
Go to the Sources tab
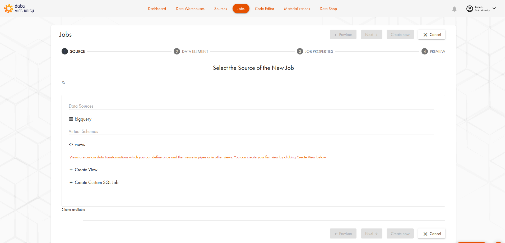tap(220, 9)
